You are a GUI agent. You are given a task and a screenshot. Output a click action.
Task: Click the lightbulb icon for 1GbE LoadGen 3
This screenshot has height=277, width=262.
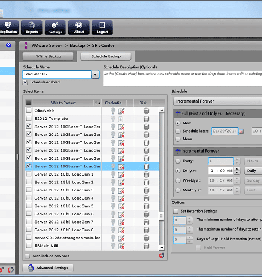(x=113, y=190)
